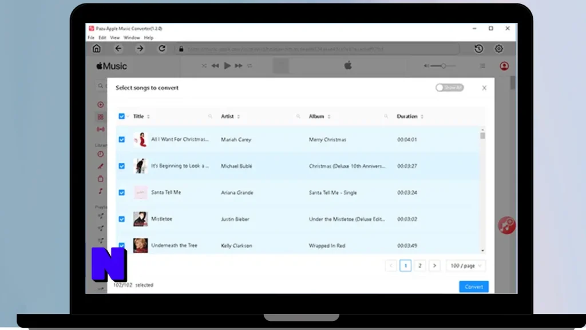Uncheck the Santa Tell Me song

[121, 192]
